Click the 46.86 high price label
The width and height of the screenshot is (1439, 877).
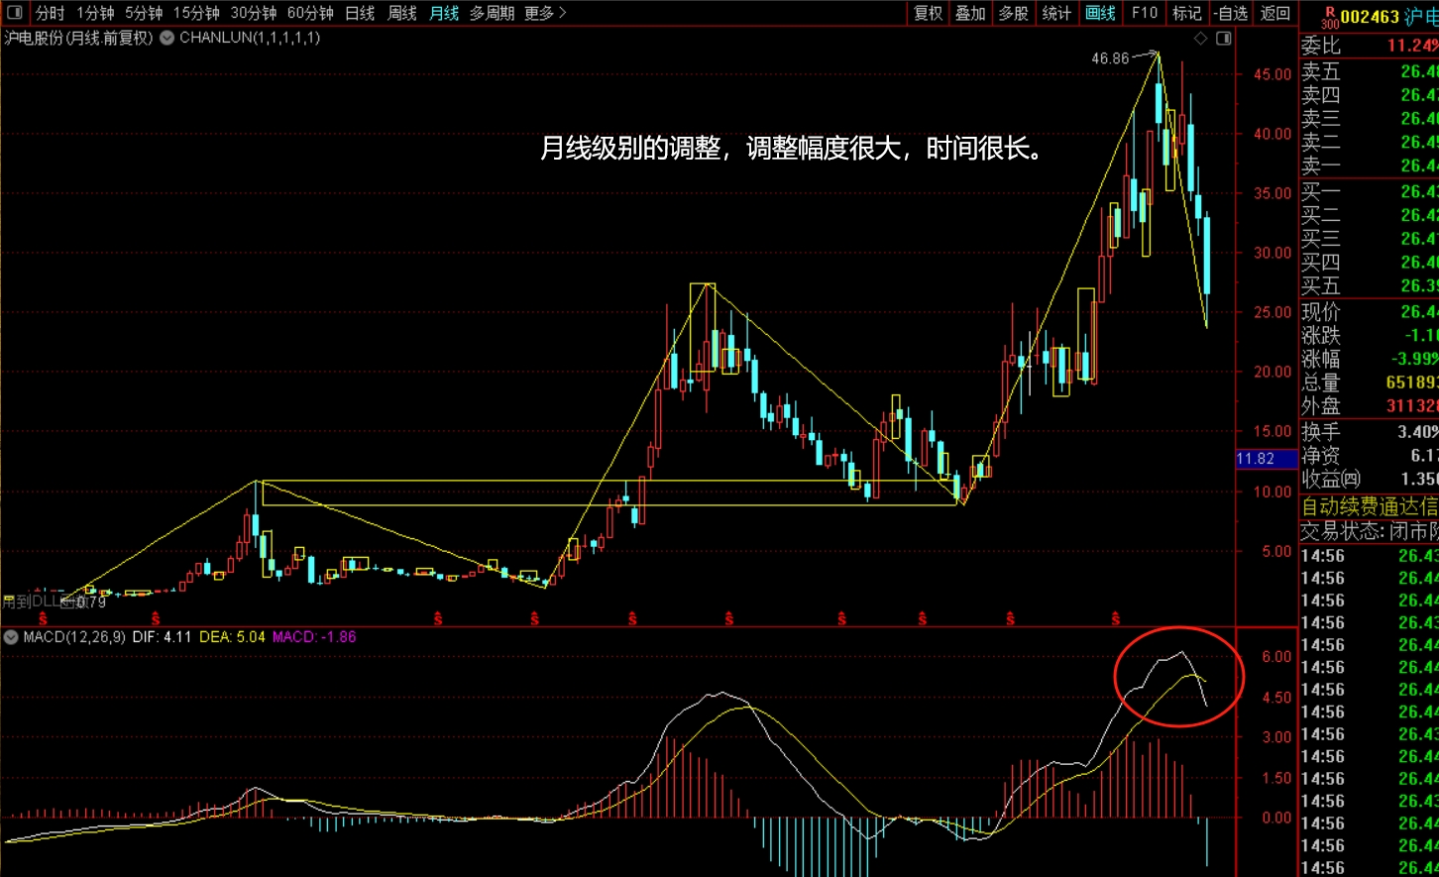[x=1110, y=58]
